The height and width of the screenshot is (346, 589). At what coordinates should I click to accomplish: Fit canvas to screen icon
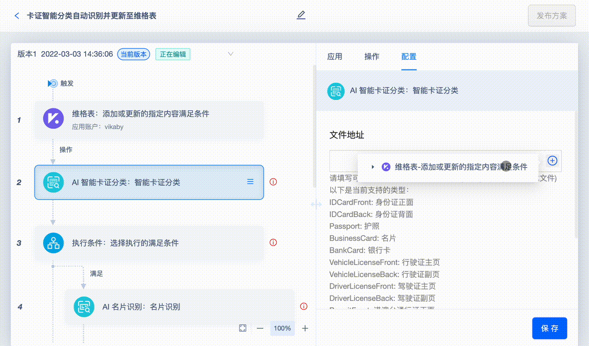click(243, 328)
